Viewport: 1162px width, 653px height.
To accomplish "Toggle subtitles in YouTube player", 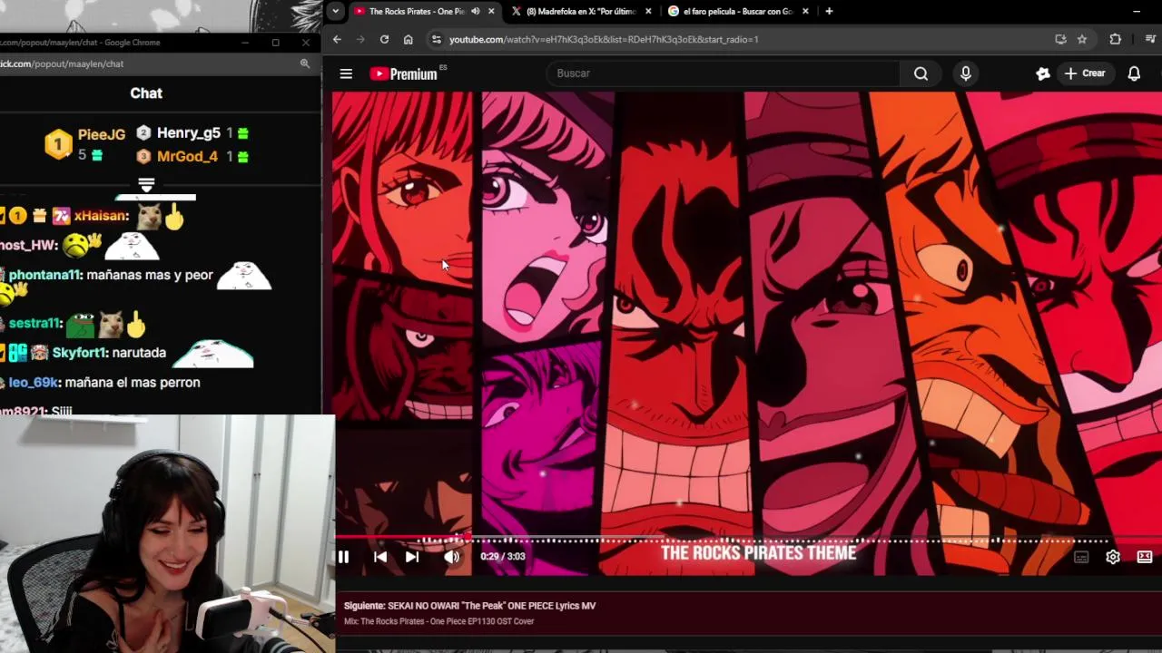I will tap(1081, 557).
